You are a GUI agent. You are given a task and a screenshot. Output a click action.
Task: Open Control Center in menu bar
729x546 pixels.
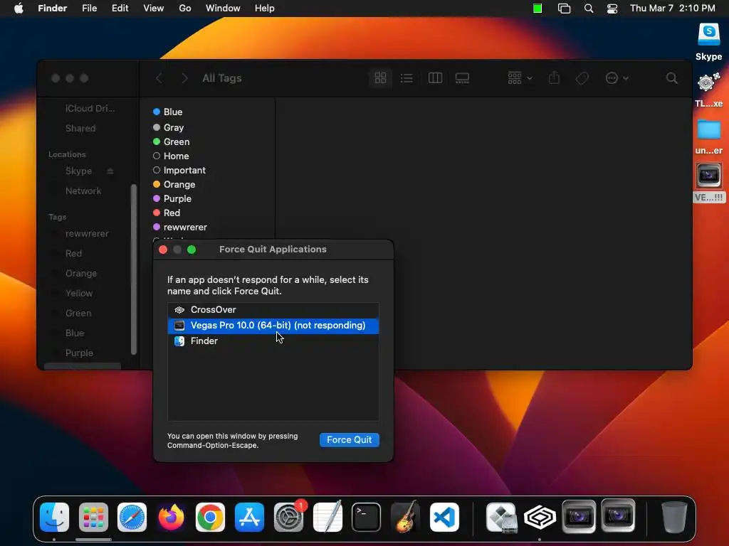612,9
